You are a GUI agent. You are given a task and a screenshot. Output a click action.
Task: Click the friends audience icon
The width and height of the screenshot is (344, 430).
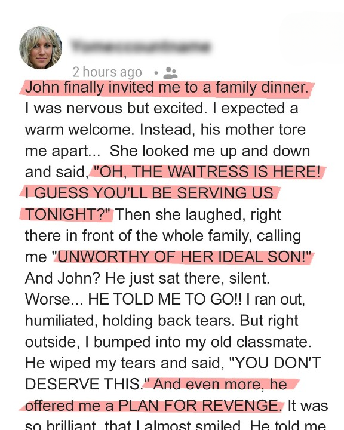(170, 73)
